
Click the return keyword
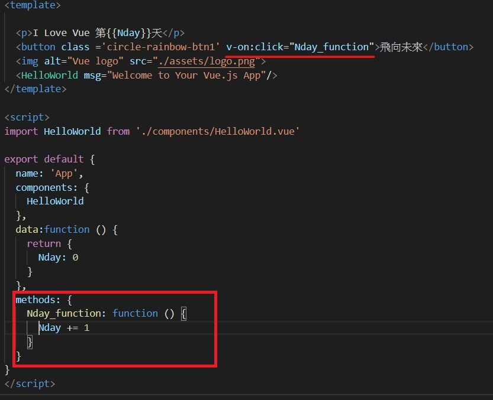click(44, 243)
